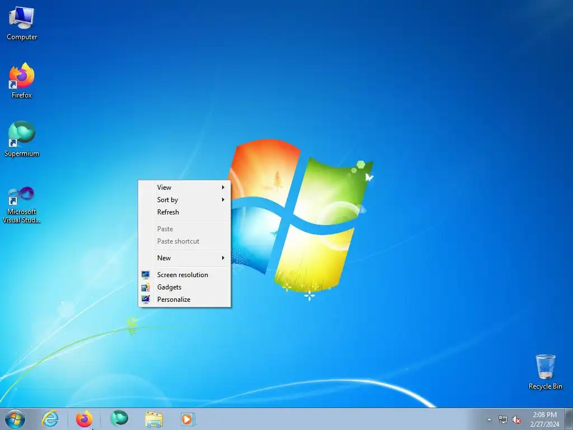Select the Supermium desktop shortcut
The image size is (573, 430).
click(x=22, y=139)
